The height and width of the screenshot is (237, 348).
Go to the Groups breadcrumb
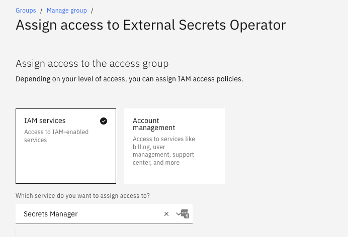(x=26, y=11)
